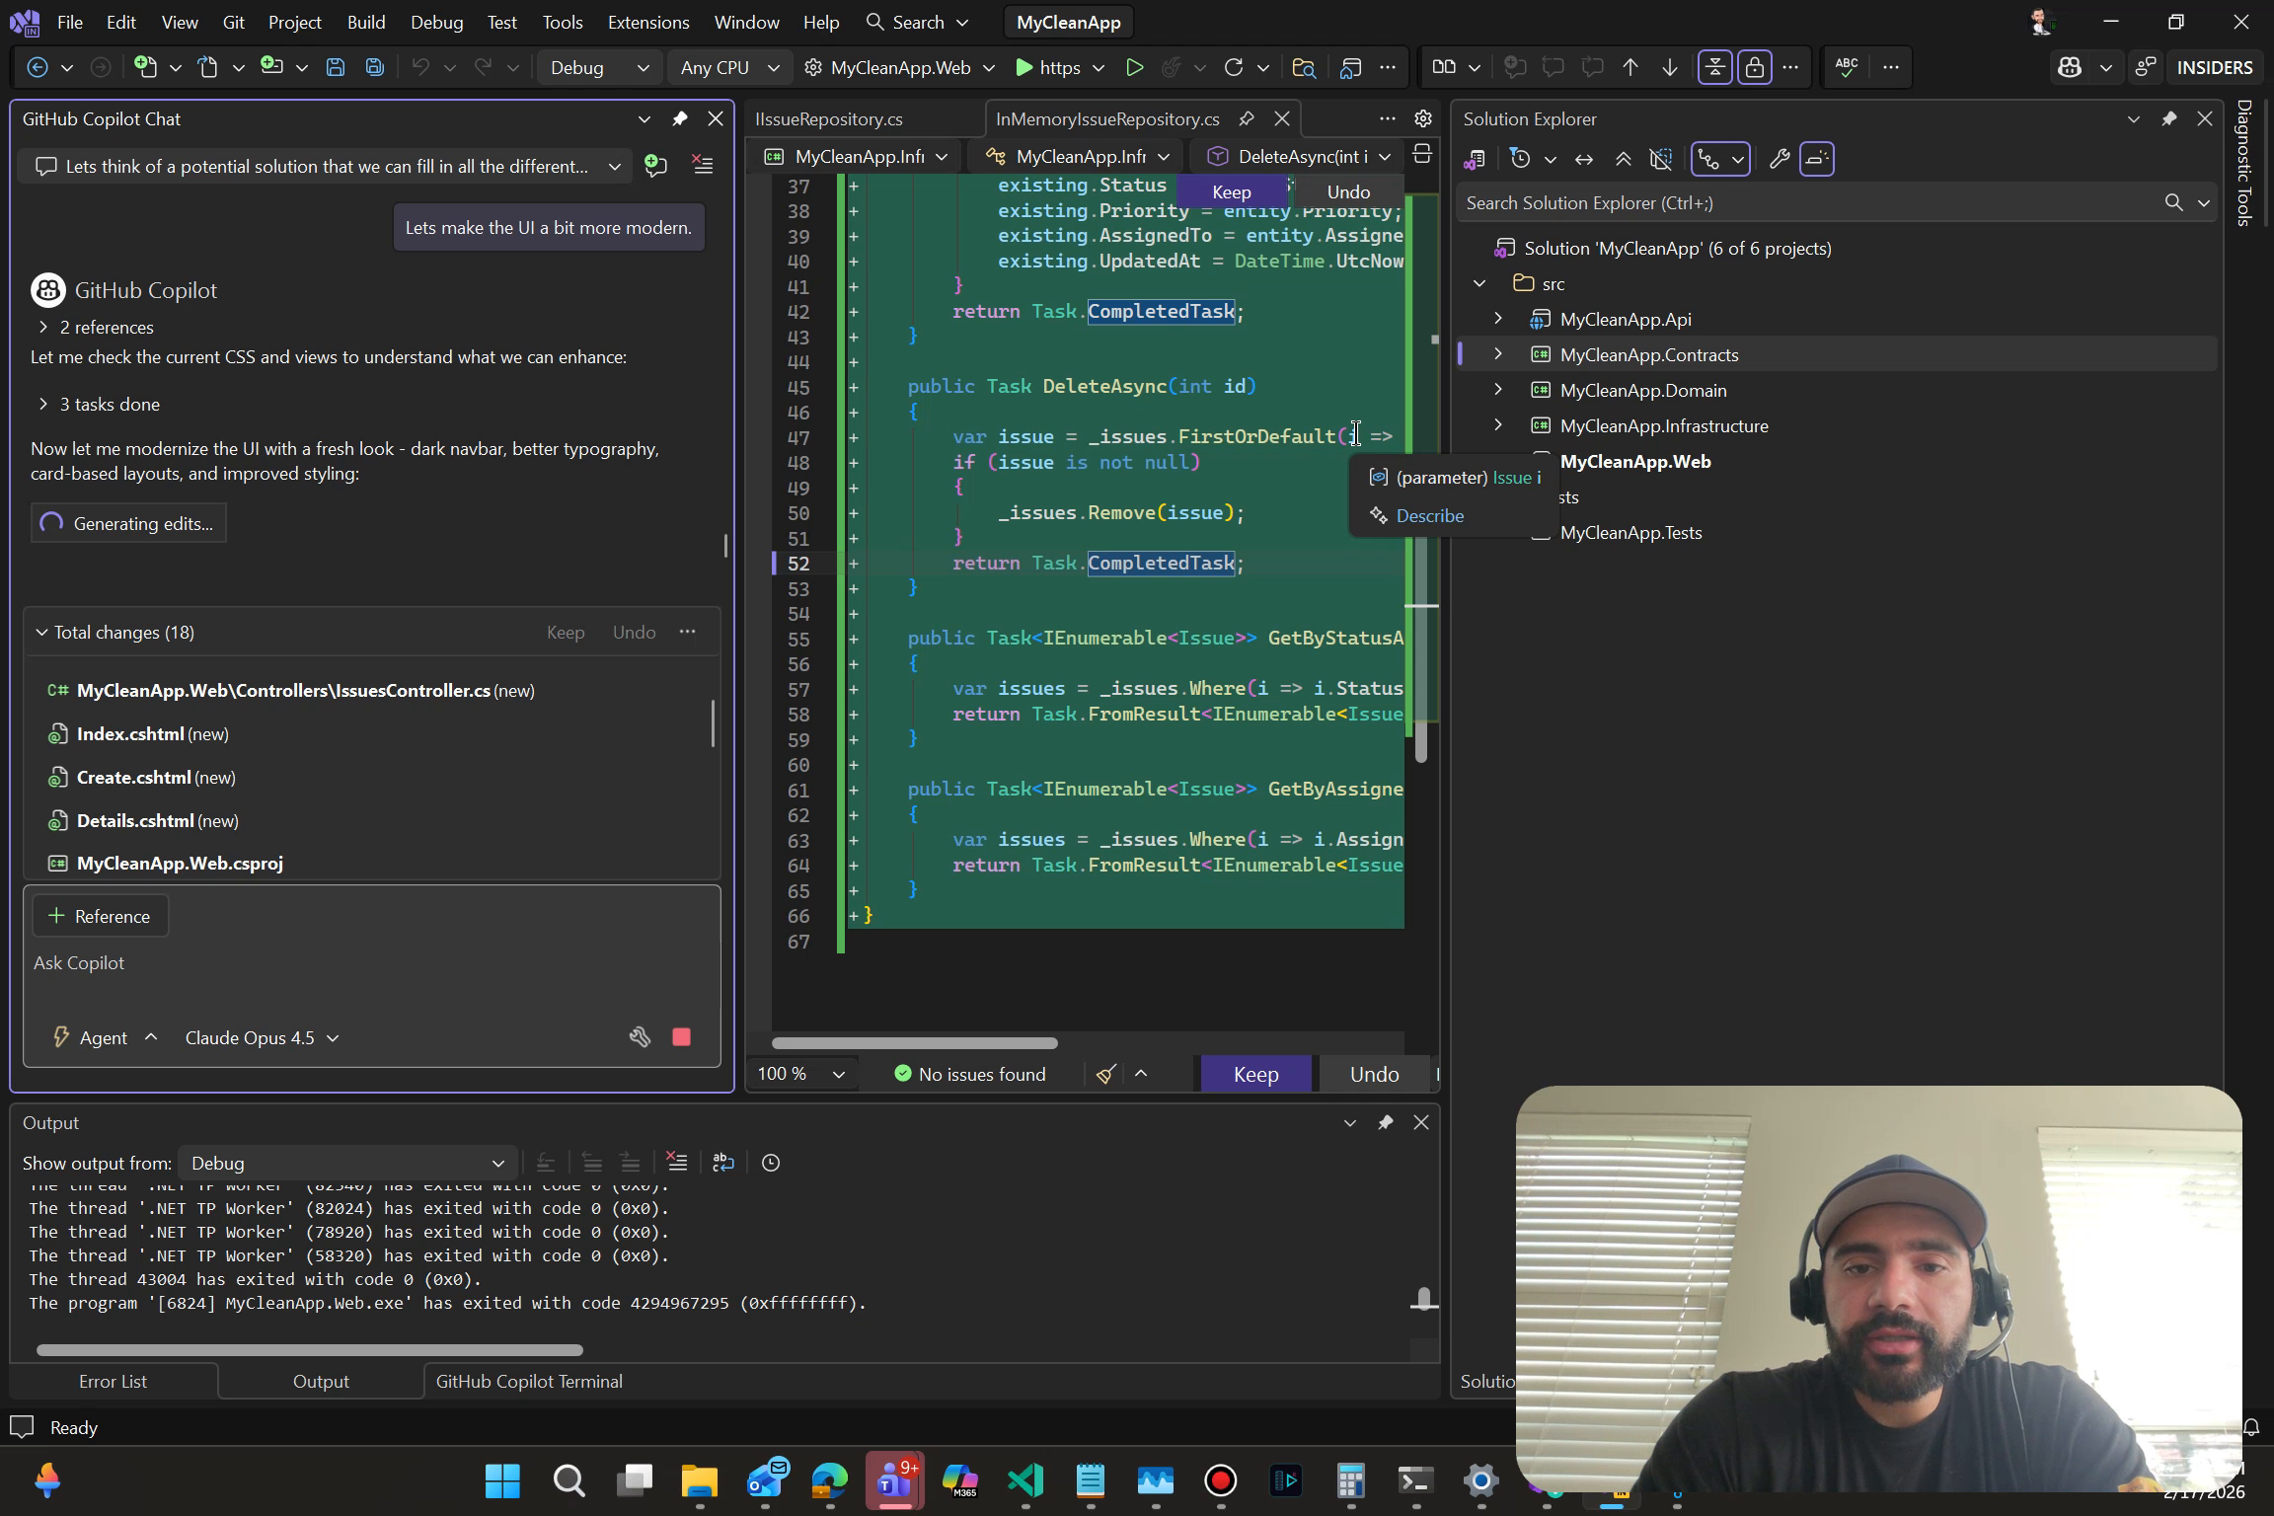Stop Copilot generation with red stop button
Screen dimensions: 2274x1516
(x=681, y=1037)
